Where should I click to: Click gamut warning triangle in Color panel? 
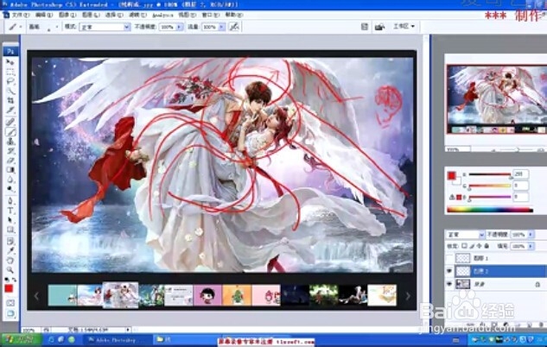pos(452,197)
